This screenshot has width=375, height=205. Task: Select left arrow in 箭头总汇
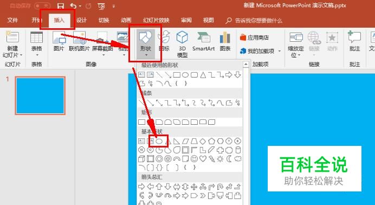[x=151, y=187]
